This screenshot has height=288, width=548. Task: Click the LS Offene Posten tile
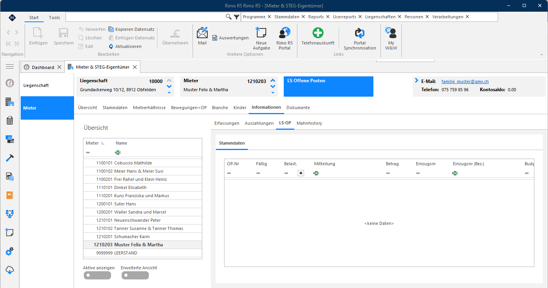pyautogui.click(x=329, y=87)
